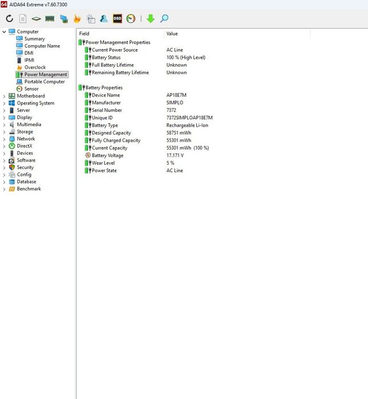Select the Device Name row

click(195, 95)
